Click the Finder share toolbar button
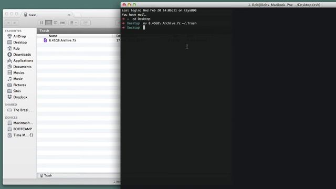This screenshot has height=189, width=336. [x=86, y=23]
